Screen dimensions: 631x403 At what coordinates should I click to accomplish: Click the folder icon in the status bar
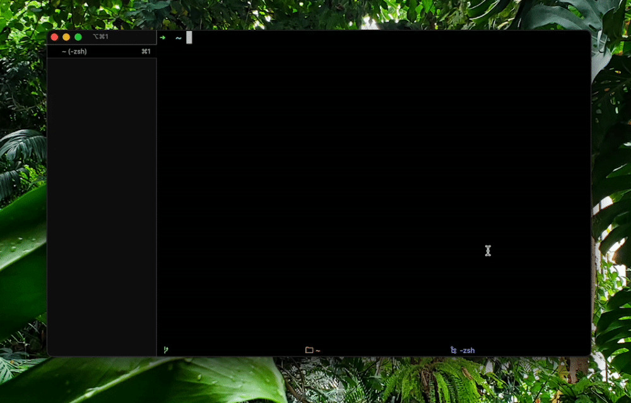point(309,349)
